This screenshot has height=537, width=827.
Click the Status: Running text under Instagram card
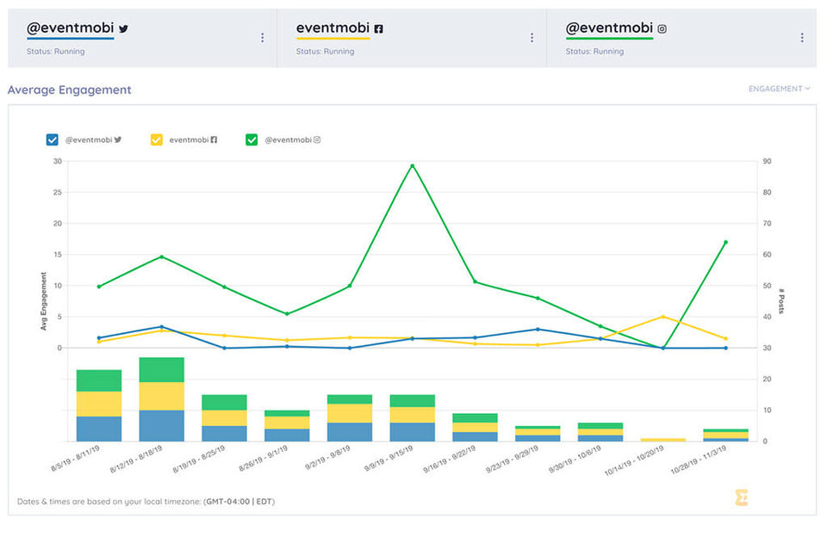(594, 51)
